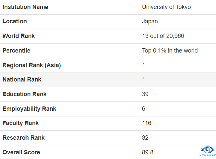Click the National Rank value 1
Image resolution: width=216 pixels, height=159 pixels.
pos(143,79)
